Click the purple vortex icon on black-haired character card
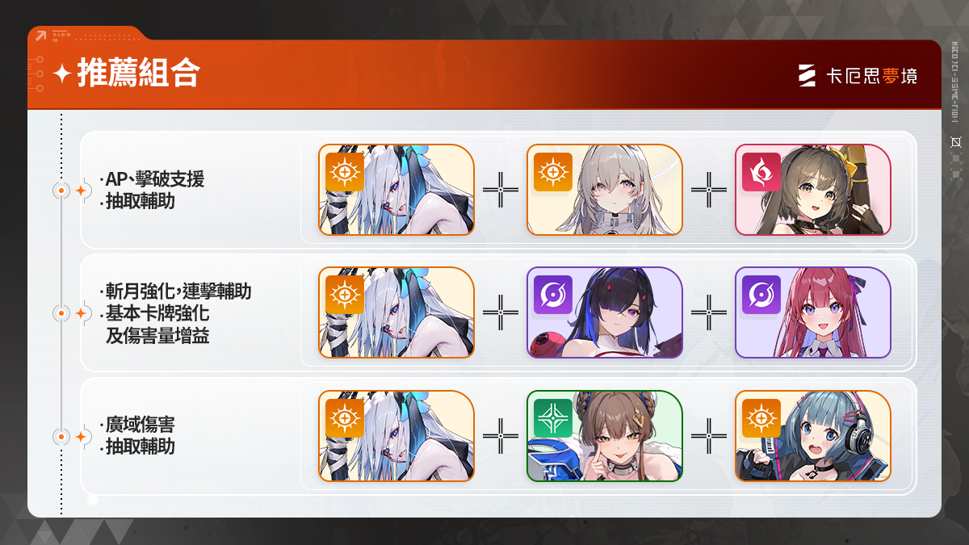 coord(553,295)
